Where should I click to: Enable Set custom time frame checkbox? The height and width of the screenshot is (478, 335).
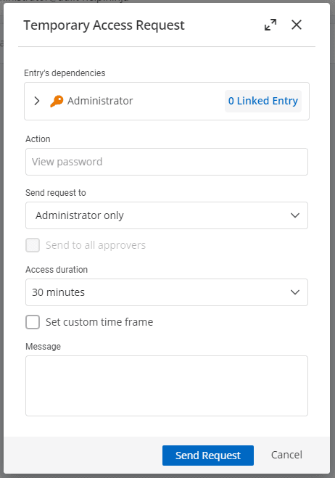(x=33, y=322)
